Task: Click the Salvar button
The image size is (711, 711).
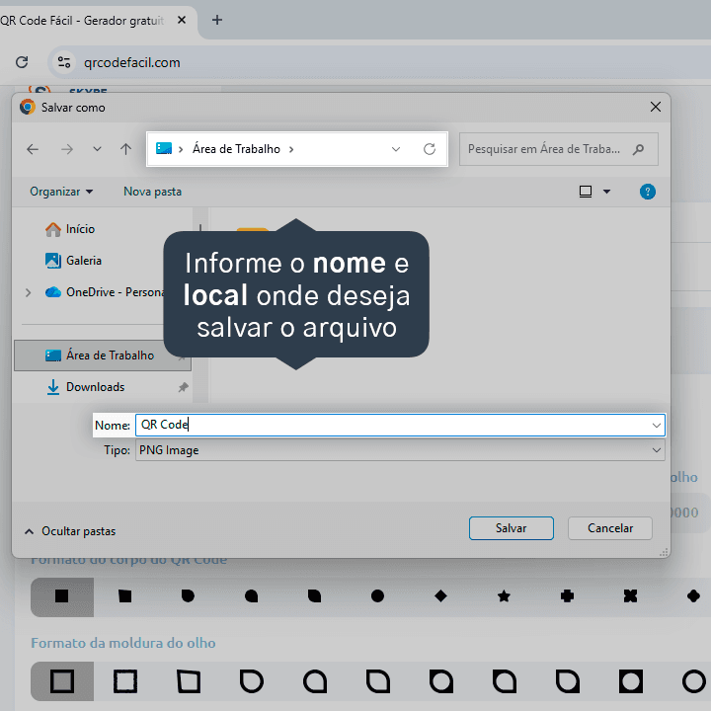Action: pos(512,528)
